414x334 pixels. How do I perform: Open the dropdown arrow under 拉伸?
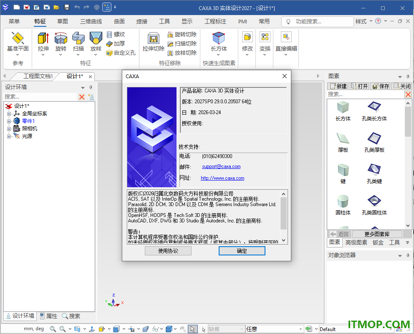point(43,55)
